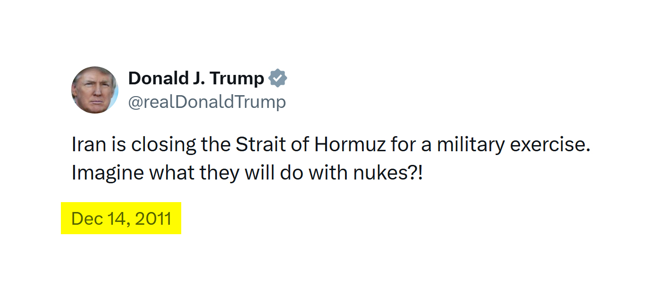Open the Donald J. Trump profile photo
This screenshot has width=656, height=294.
click(x=94, y=90)
